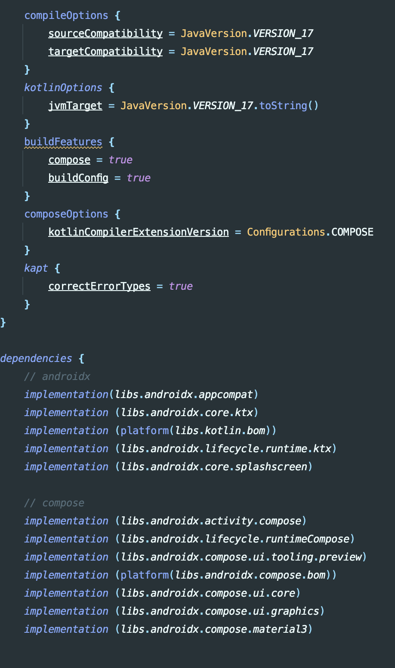Click the composeOptions keyword

pyautogui.click(x=66, y=214)
